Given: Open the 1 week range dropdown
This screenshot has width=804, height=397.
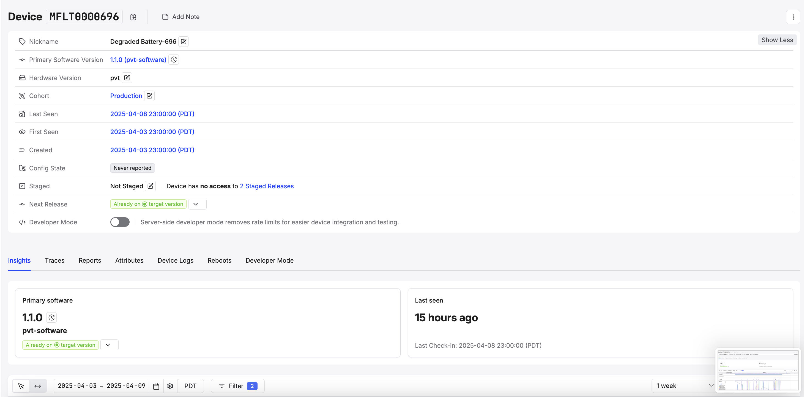Looking at the screenshot, I should (x=684, y=386).
